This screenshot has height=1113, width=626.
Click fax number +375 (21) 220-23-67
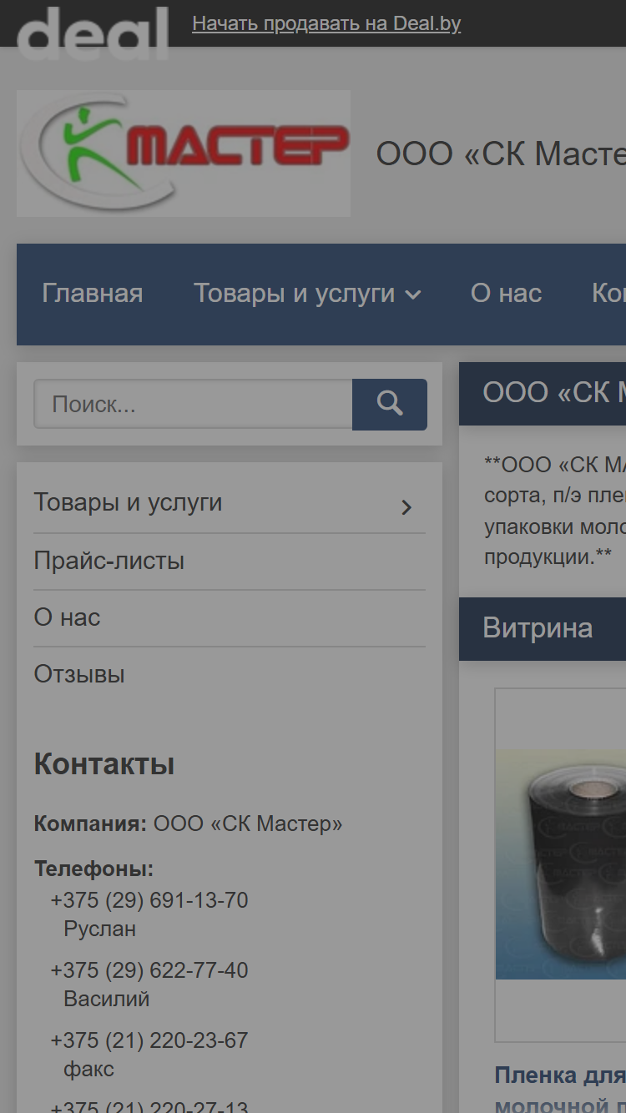point(149,1041)
